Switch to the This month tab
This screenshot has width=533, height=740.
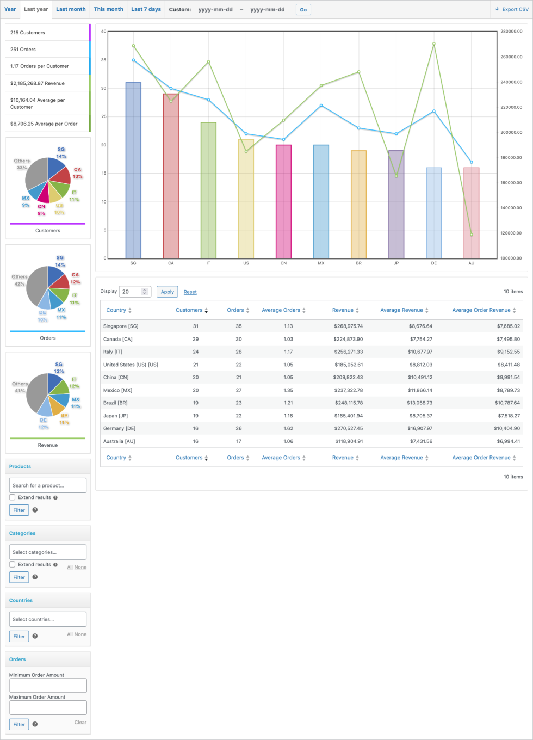(x=108, y=9)
